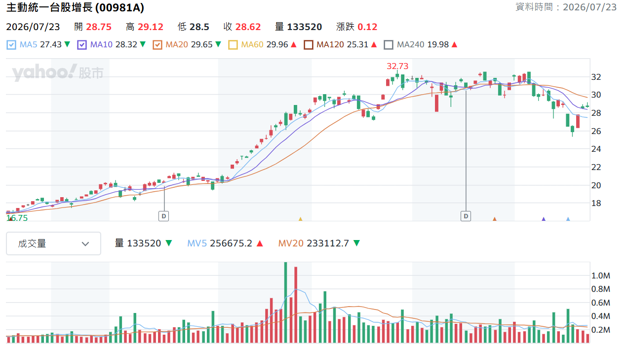The height and width of the screenshot is (346, 628).
Task: Click the opening price 28.75
Action: [99, 27]
